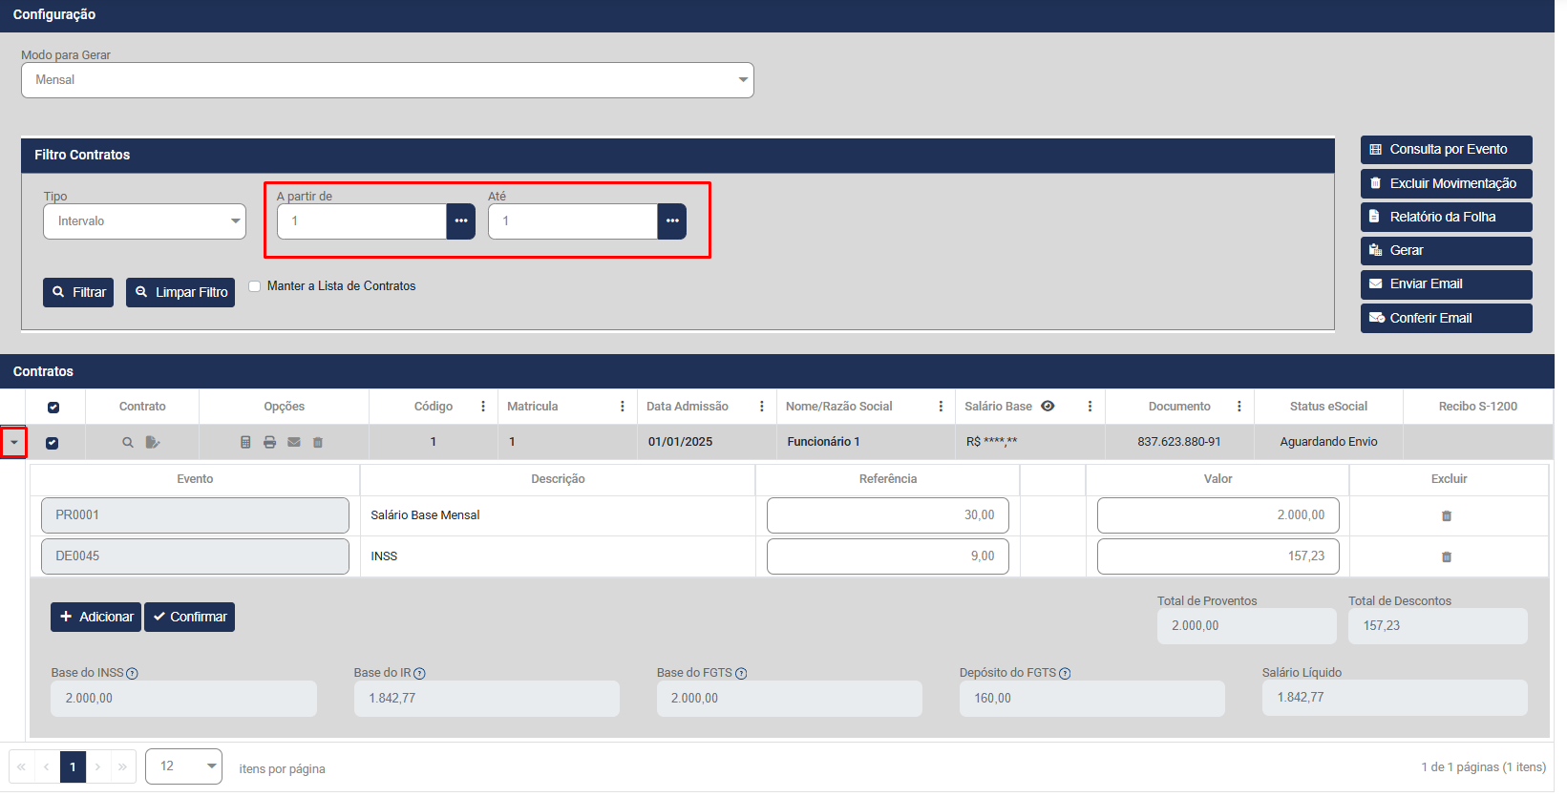Click the Referência field of the INSS event
The width and height of the screenshot is (1567, 797).
click(x=887, y=556)
